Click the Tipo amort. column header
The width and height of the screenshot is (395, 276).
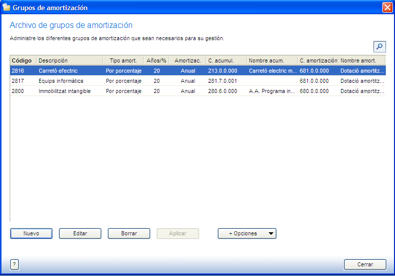pyautogui.click(x=123, y=60)
